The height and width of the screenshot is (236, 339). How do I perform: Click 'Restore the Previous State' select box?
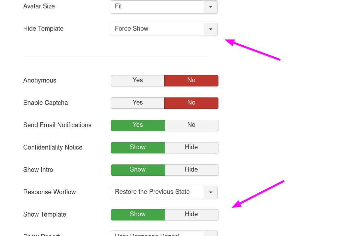(158, 192)
